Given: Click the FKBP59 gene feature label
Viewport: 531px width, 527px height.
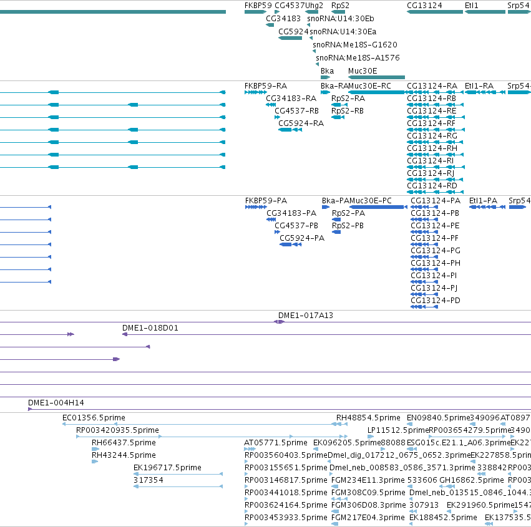Looking at the screenshot, I should coord(258,6).
